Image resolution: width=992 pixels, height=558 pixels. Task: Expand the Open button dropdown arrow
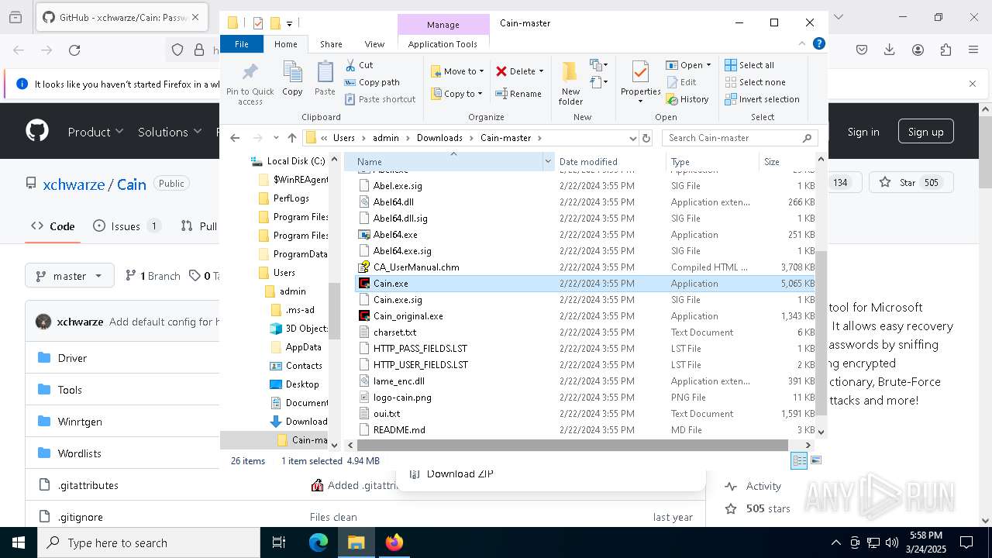coord(708,65)
